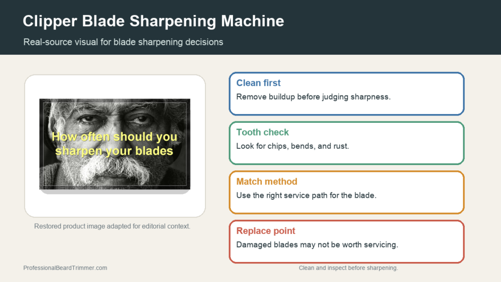The image size is (501, 282).
Task: Select the old man blade image thumbnail
Action: coord(114,144)
